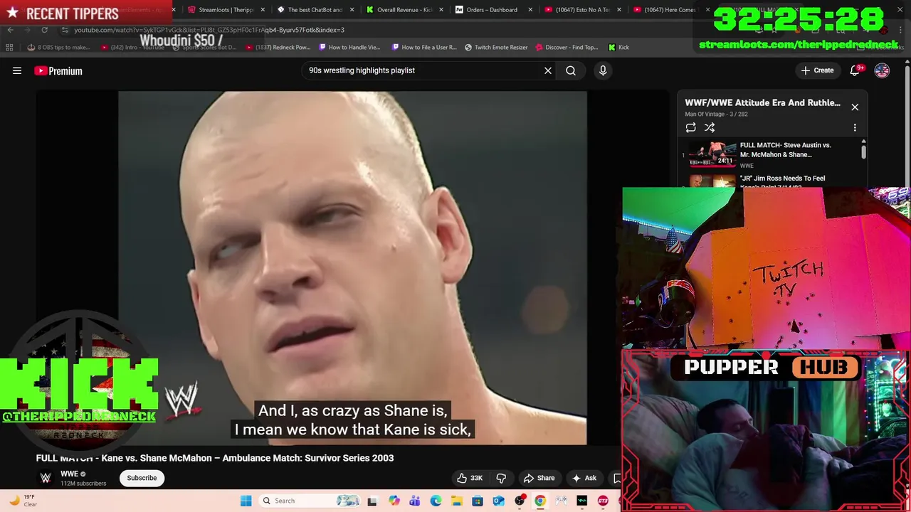
Task: Open 8 OBS tips to make... bookmark
Action: (x=58, y=48)
